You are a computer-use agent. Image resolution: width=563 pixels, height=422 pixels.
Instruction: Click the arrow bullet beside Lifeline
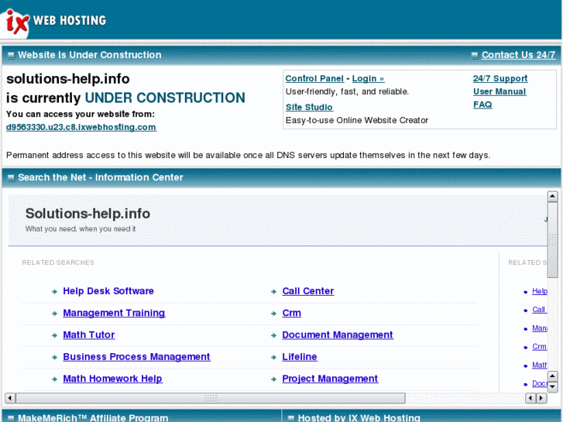274,358
